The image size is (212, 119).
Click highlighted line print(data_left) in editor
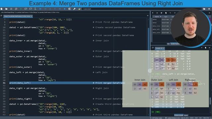tap(20, 83)
